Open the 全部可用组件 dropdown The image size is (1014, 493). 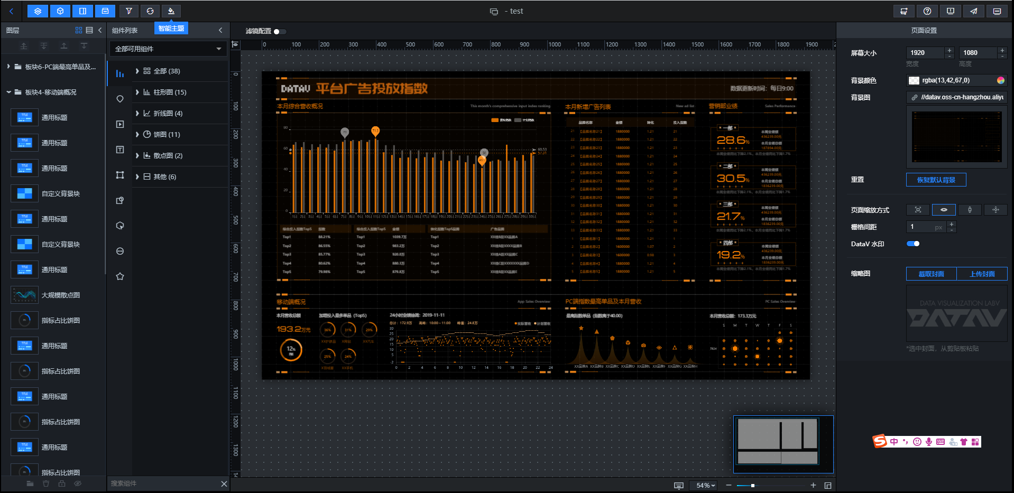coord(168,49)
